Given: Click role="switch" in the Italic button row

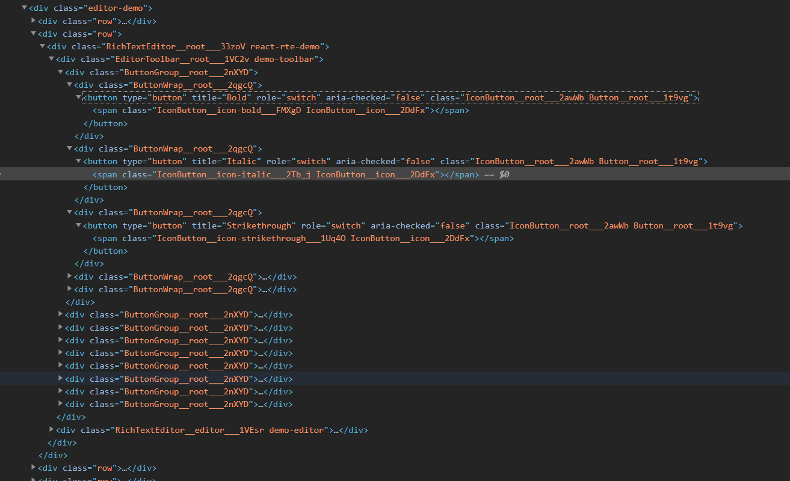Looking at the screenshot, I should click(299, 161).
